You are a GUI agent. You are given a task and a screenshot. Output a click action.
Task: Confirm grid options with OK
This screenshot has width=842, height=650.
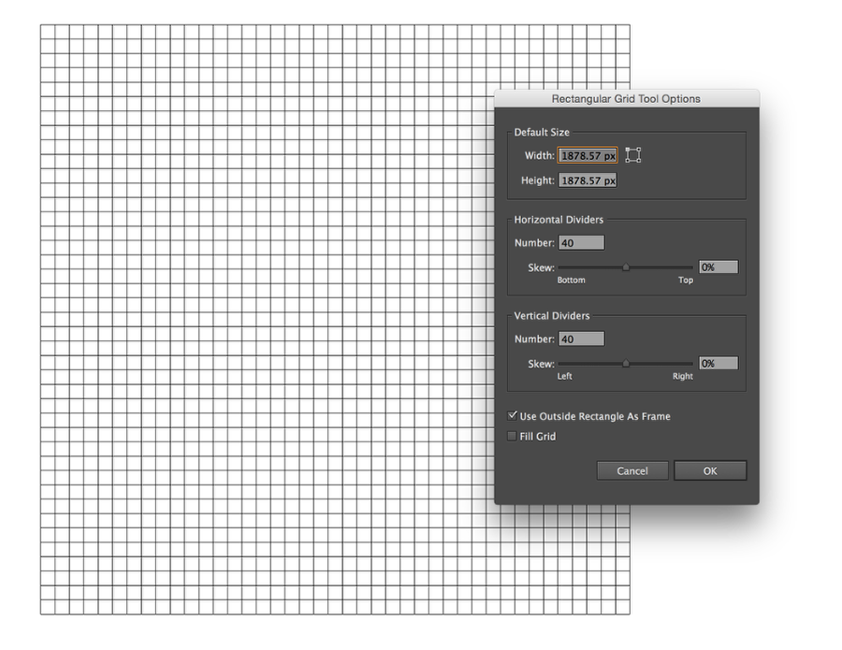pos(710,470)
